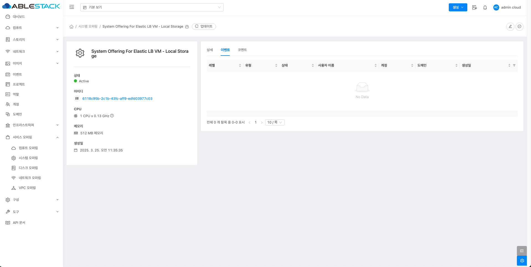Screen dimensions: 531x267
Task: Open the notifications bell
Action: [485, 7]
